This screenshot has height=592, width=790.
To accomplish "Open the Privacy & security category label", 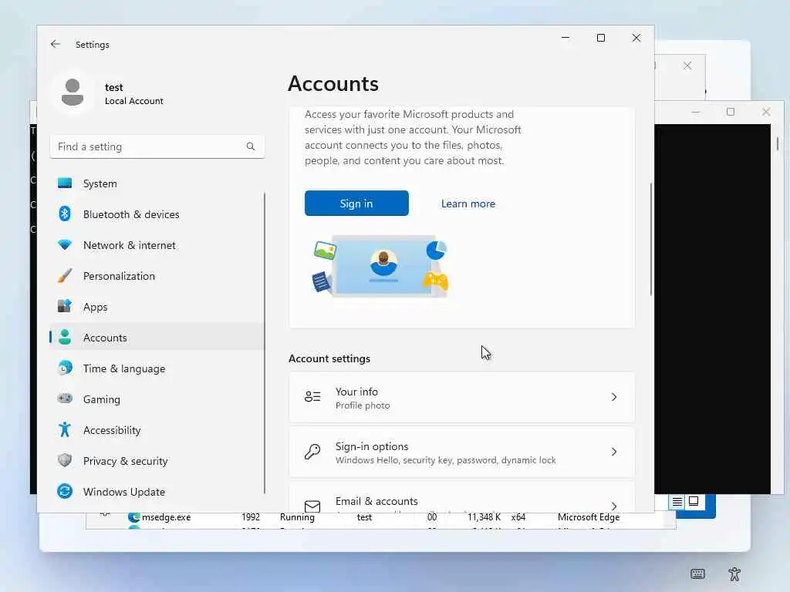I will point(126,461).
